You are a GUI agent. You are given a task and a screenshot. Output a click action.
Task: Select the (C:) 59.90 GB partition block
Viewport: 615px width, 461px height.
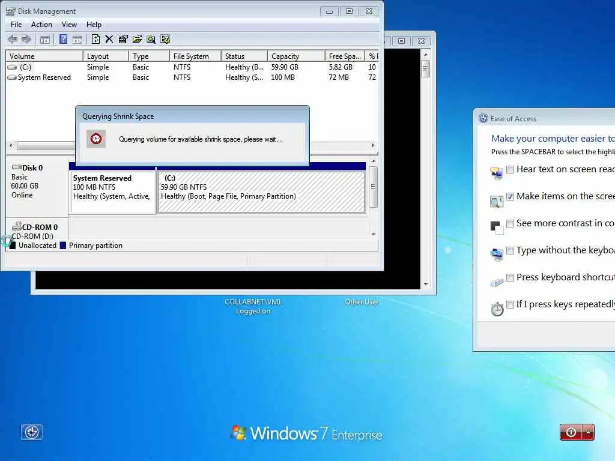click(262, 192)
